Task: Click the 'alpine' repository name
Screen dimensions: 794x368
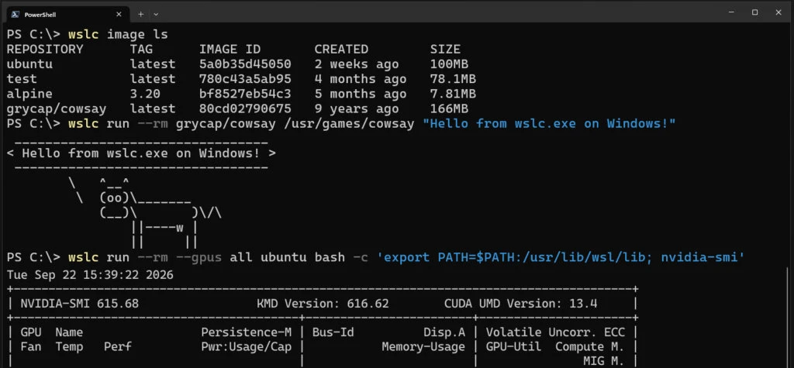Action: pos(29,95)
